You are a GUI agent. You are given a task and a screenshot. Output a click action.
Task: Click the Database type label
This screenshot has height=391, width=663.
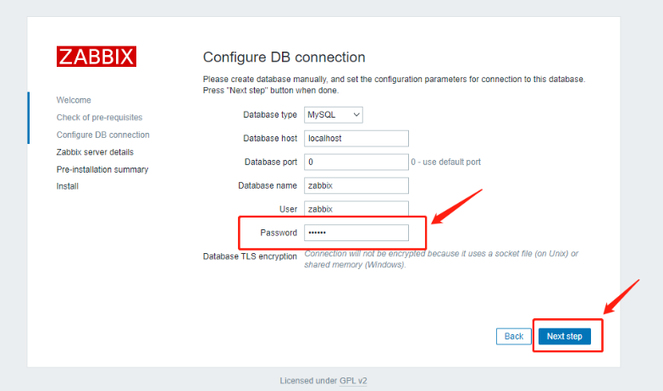(270, 115)
